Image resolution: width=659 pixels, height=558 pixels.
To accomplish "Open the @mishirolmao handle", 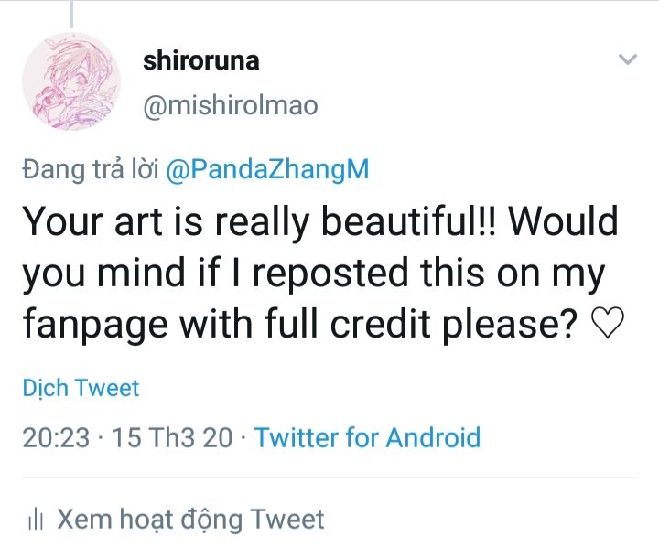I will (x=231, y=106).
